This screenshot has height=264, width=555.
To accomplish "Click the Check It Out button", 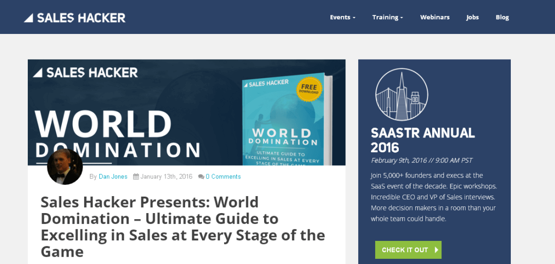I will (408, 250).
